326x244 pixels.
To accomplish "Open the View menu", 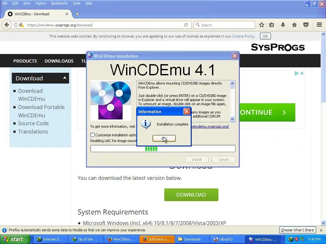I will tap(27, 3).
